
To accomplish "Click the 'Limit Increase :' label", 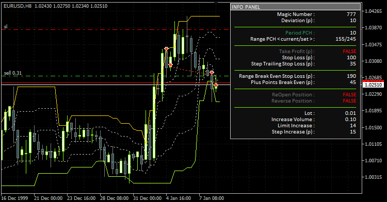I will (x=296, y=126).
